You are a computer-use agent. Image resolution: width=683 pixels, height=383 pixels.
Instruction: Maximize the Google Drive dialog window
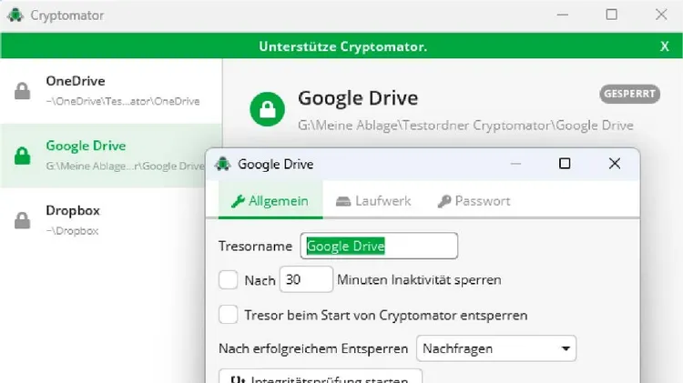pos(565,164)
